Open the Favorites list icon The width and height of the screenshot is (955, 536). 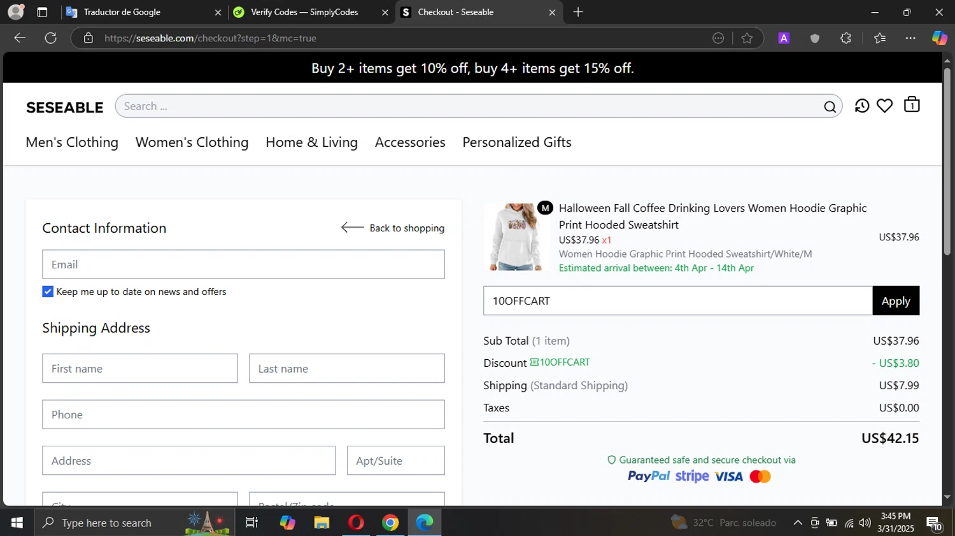[x=880, y=38]
